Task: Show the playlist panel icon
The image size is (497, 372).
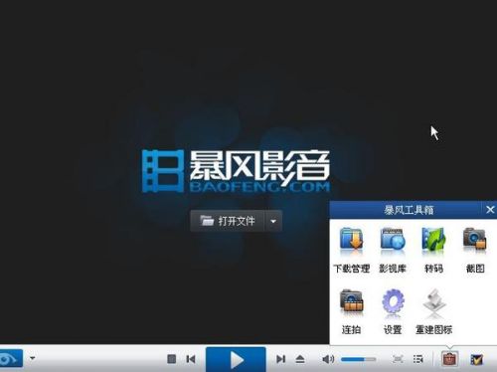Action: point(418,359)
